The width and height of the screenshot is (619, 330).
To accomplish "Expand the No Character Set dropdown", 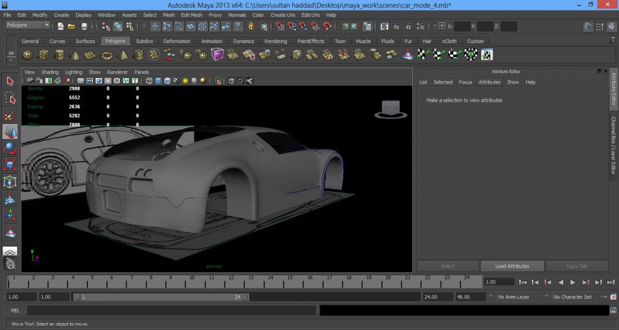I will click(x=575, y=297).
